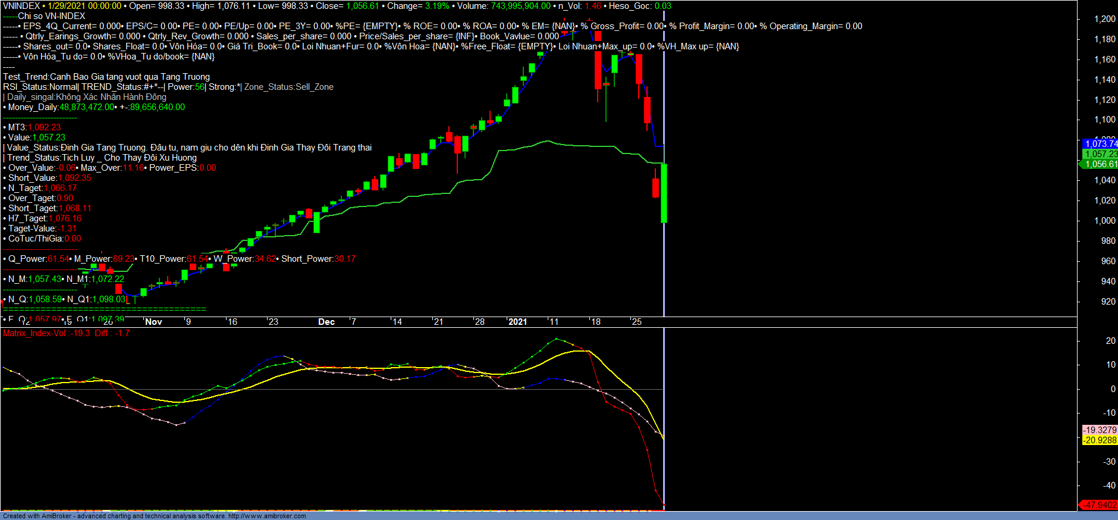Click the 14 date marker in December

click(x=397, y=322)
